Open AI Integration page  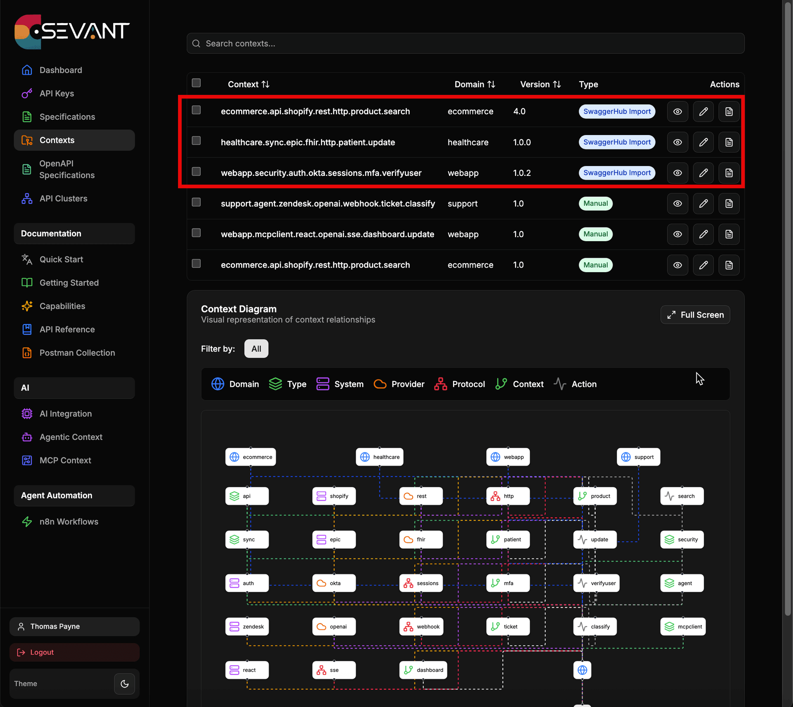coord(74,414)
